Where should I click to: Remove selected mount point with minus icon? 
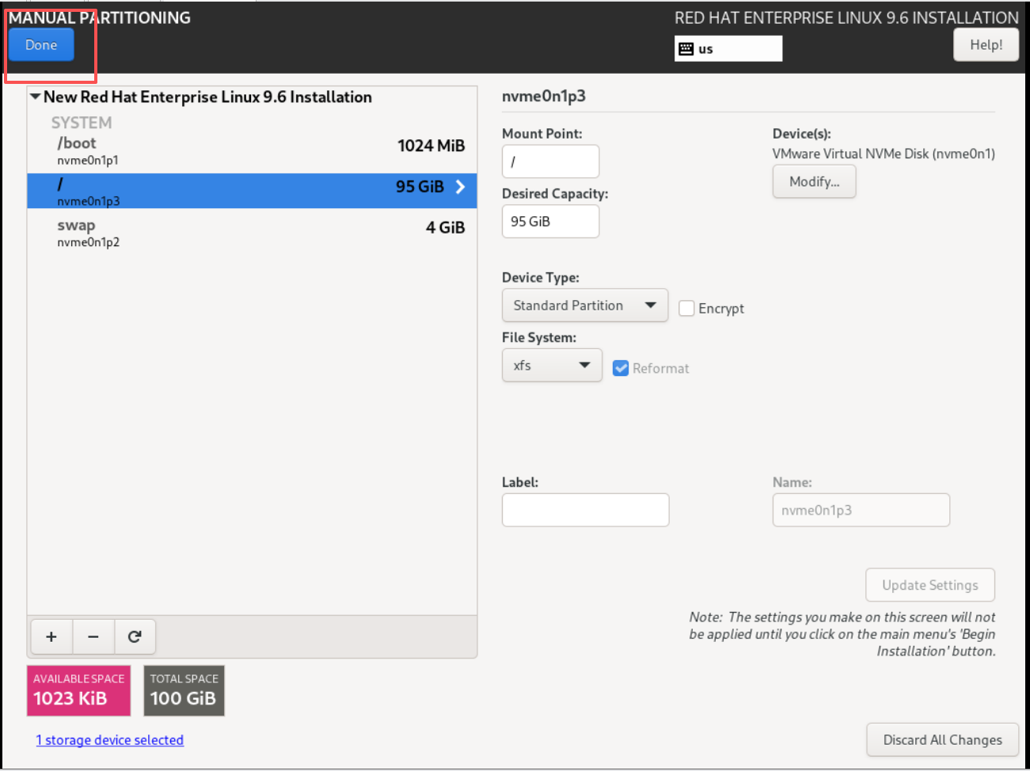pos(93,636)
